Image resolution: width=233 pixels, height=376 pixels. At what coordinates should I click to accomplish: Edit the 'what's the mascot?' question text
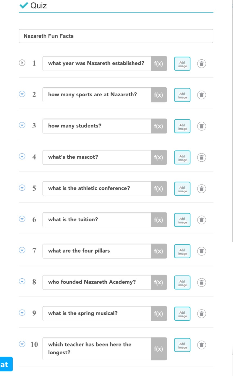point(97,157)
